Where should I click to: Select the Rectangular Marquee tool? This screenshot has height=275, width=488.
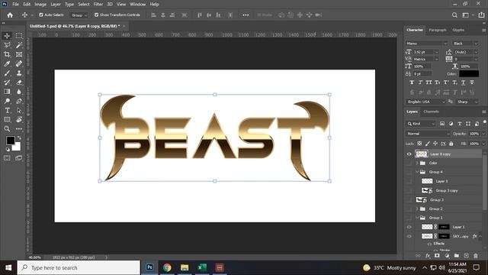tap(19, 36)
